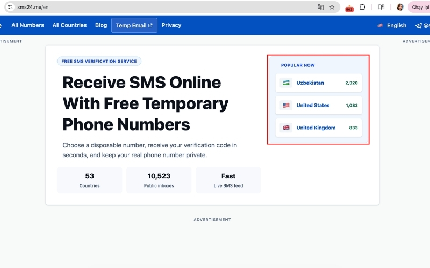Click the US flag beside English
This screenshot has height=268, width=430.
(x=380, y=25)
